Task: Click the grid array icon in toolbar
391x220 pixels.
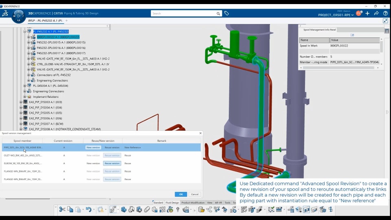Action: coord(163,209)
